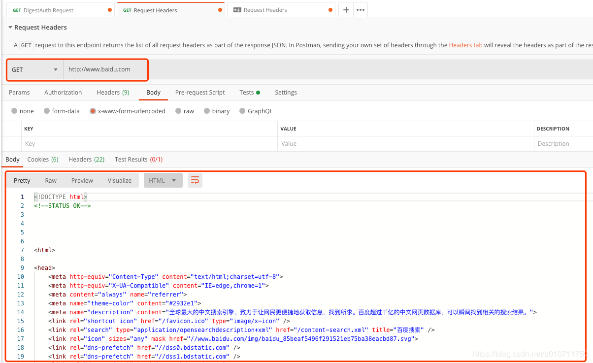Viewport: 593px width, 363px height.
Task: Switch response view to Pretty
Action: (x=22, y=180)
